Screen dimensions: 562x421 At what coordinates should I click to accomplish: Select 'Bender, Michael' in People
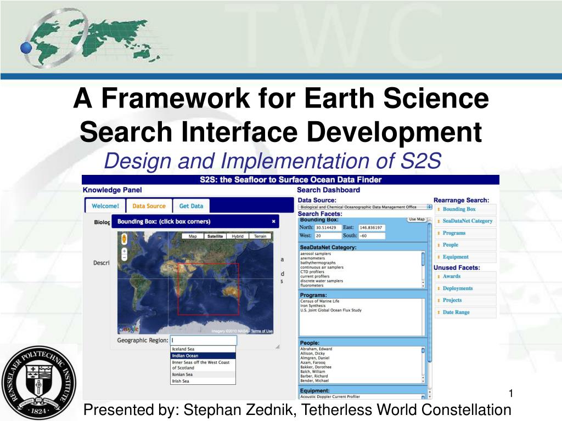[x=314, y=380]
